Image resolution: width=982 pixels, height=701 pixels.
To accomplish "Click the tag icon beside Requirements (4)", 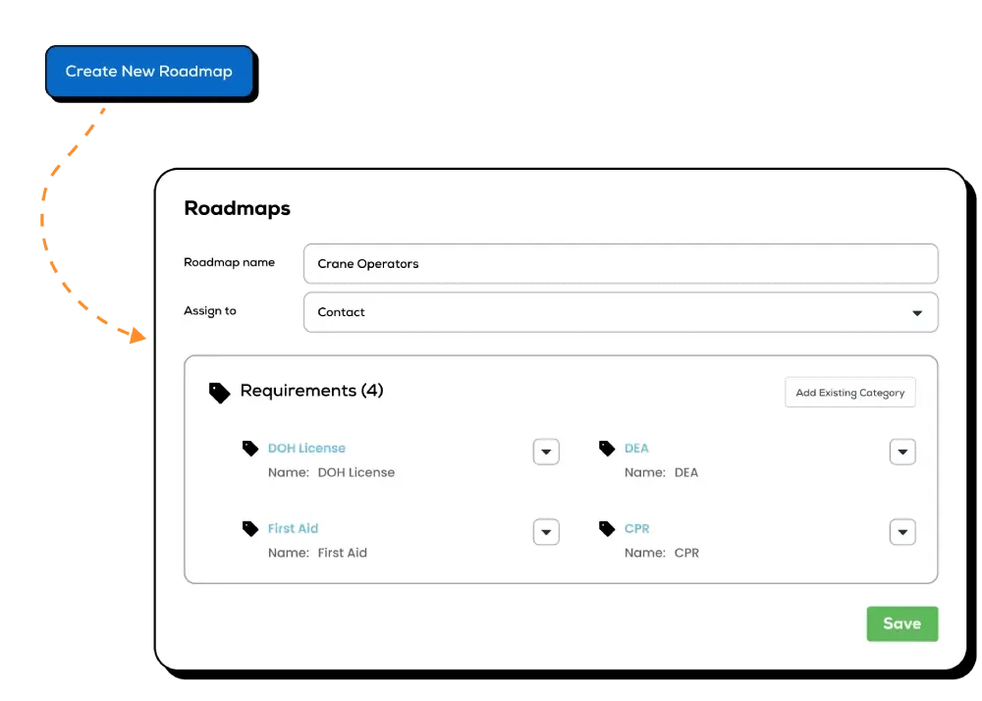I will (219, 393).
